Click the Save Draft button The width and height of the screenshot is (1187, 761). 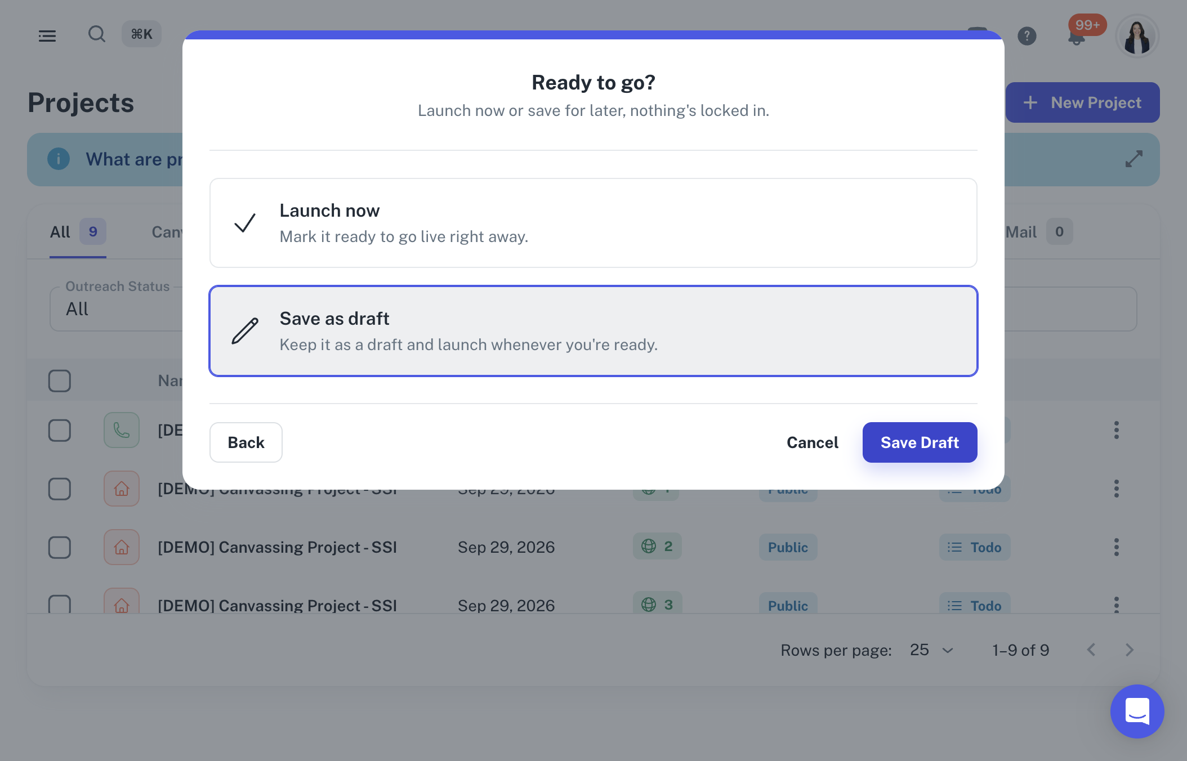click(920, 442)
